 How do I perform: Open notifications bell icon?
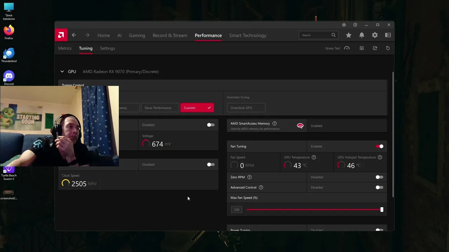tap(362, 35)
